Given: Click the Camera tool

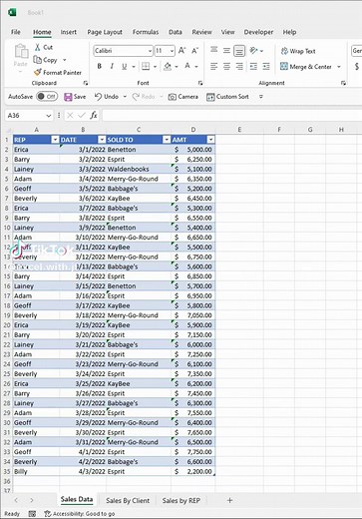Looking at the screenshot, I should 182,97.
